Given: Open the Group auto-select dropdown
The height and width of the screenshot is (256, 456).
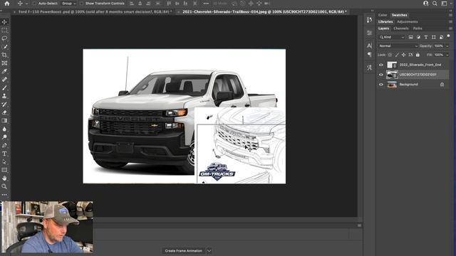Looking at the screenshot, I should click(x=68, y=4).
